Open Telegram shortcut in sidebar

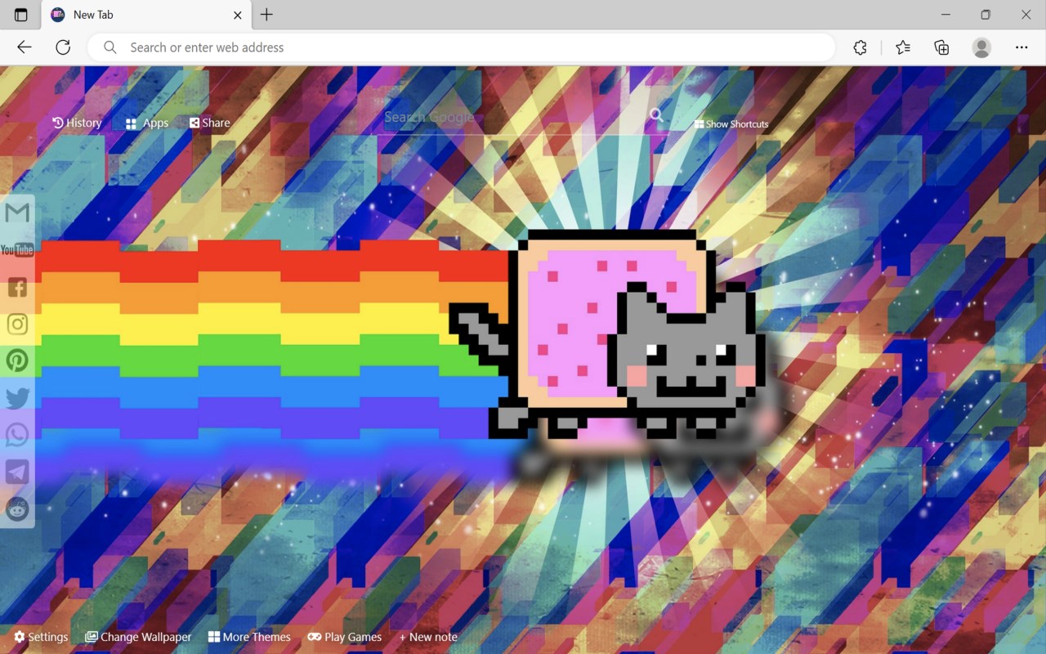17,472
